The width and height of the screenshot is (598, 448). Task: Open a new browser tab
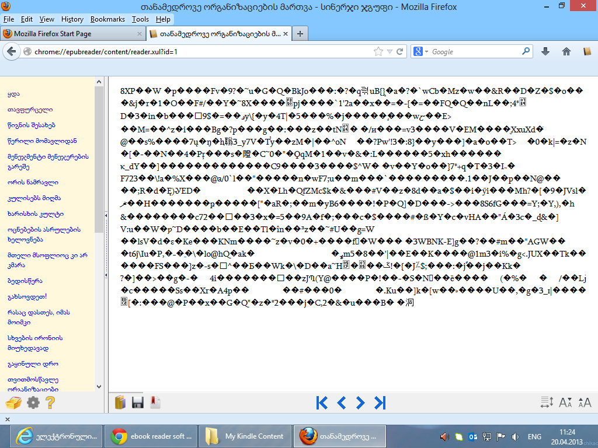(x=300, y=34)
